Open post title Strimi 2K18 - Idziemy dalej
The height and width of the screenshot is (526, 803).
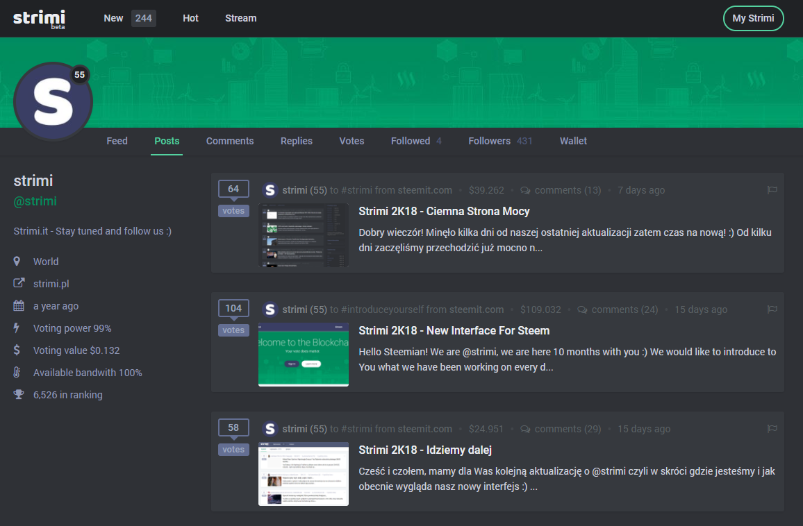425,450
